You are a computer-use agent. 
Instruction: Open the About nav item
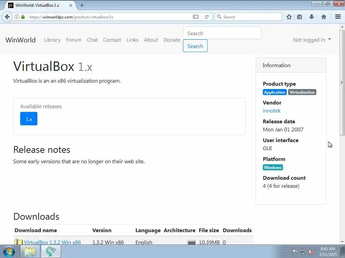(x=151, y=40)
